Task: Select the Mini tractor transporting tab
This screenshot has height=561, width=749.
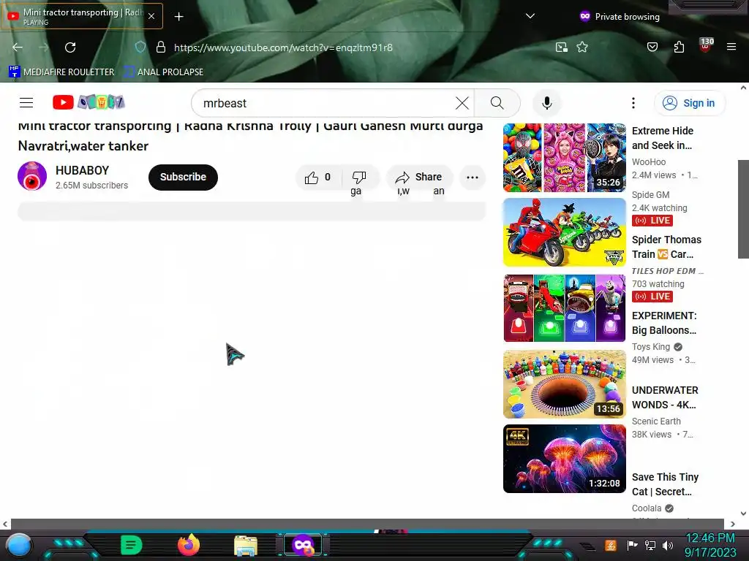Action: [81, 16]
